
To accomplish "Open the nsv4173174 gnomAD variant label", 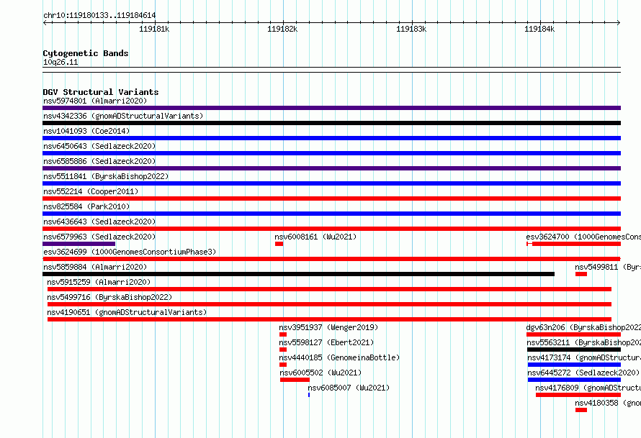I will 584,357.
